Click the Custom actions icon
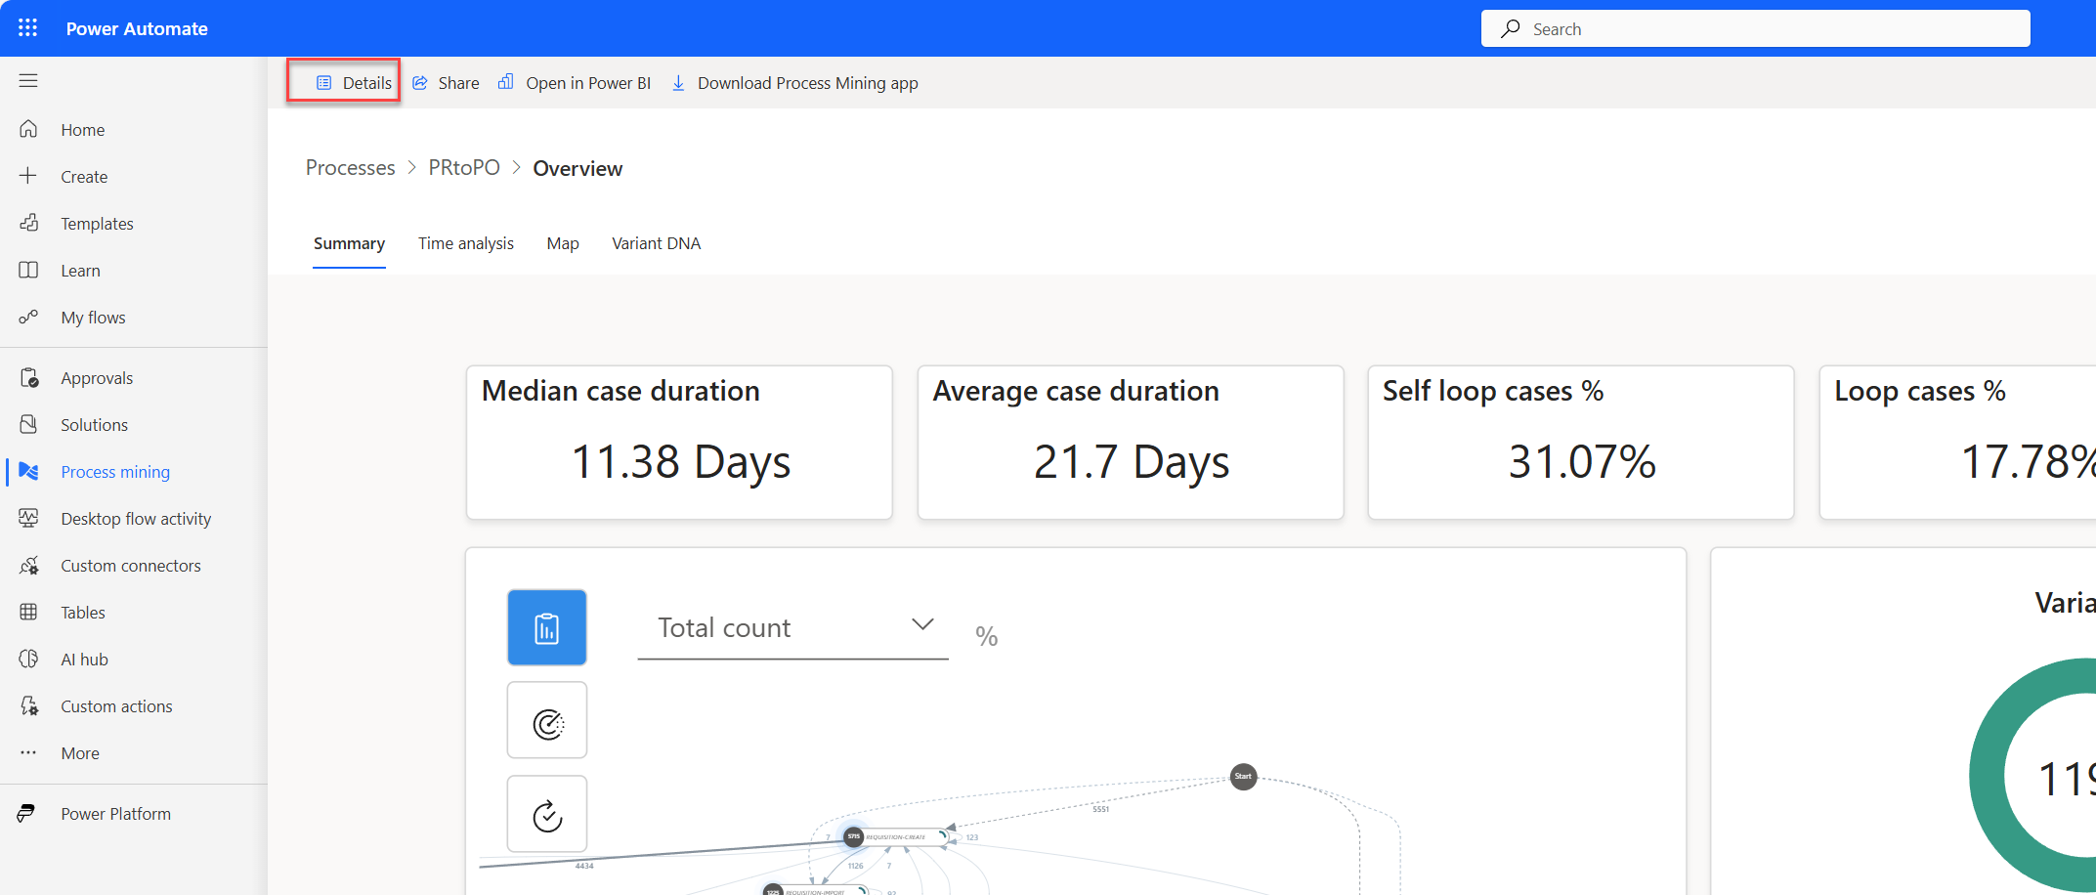This screenshot has width=2096, height=895. [x=28, y=705]
